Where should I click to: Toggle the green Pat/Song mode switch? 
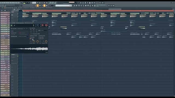(24, 3)
